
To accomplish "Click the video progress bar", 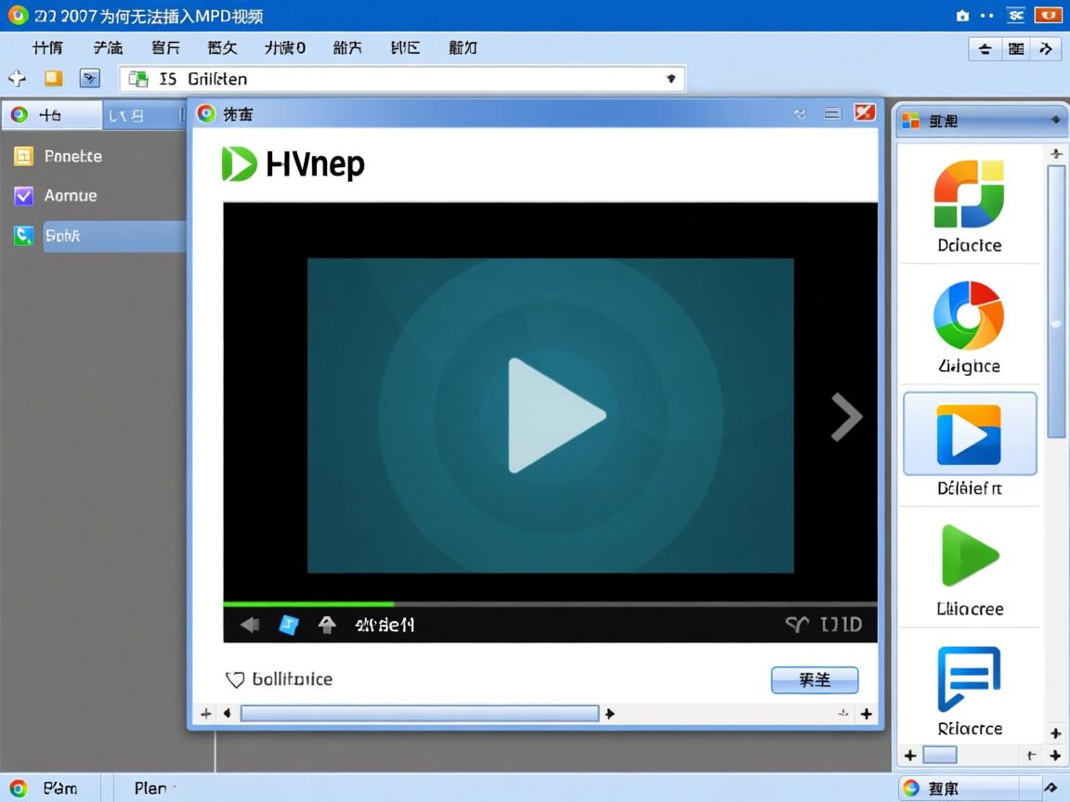I will coord(550,604).
